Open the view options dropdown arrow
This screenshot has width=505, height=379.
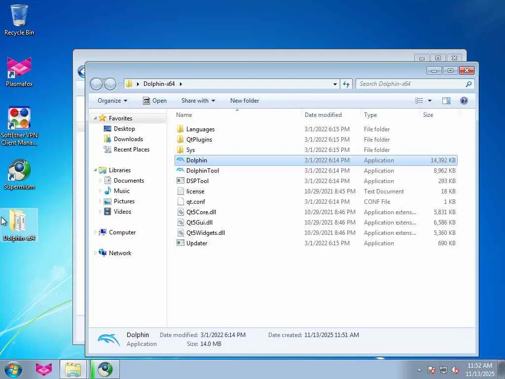pos(430,101)
